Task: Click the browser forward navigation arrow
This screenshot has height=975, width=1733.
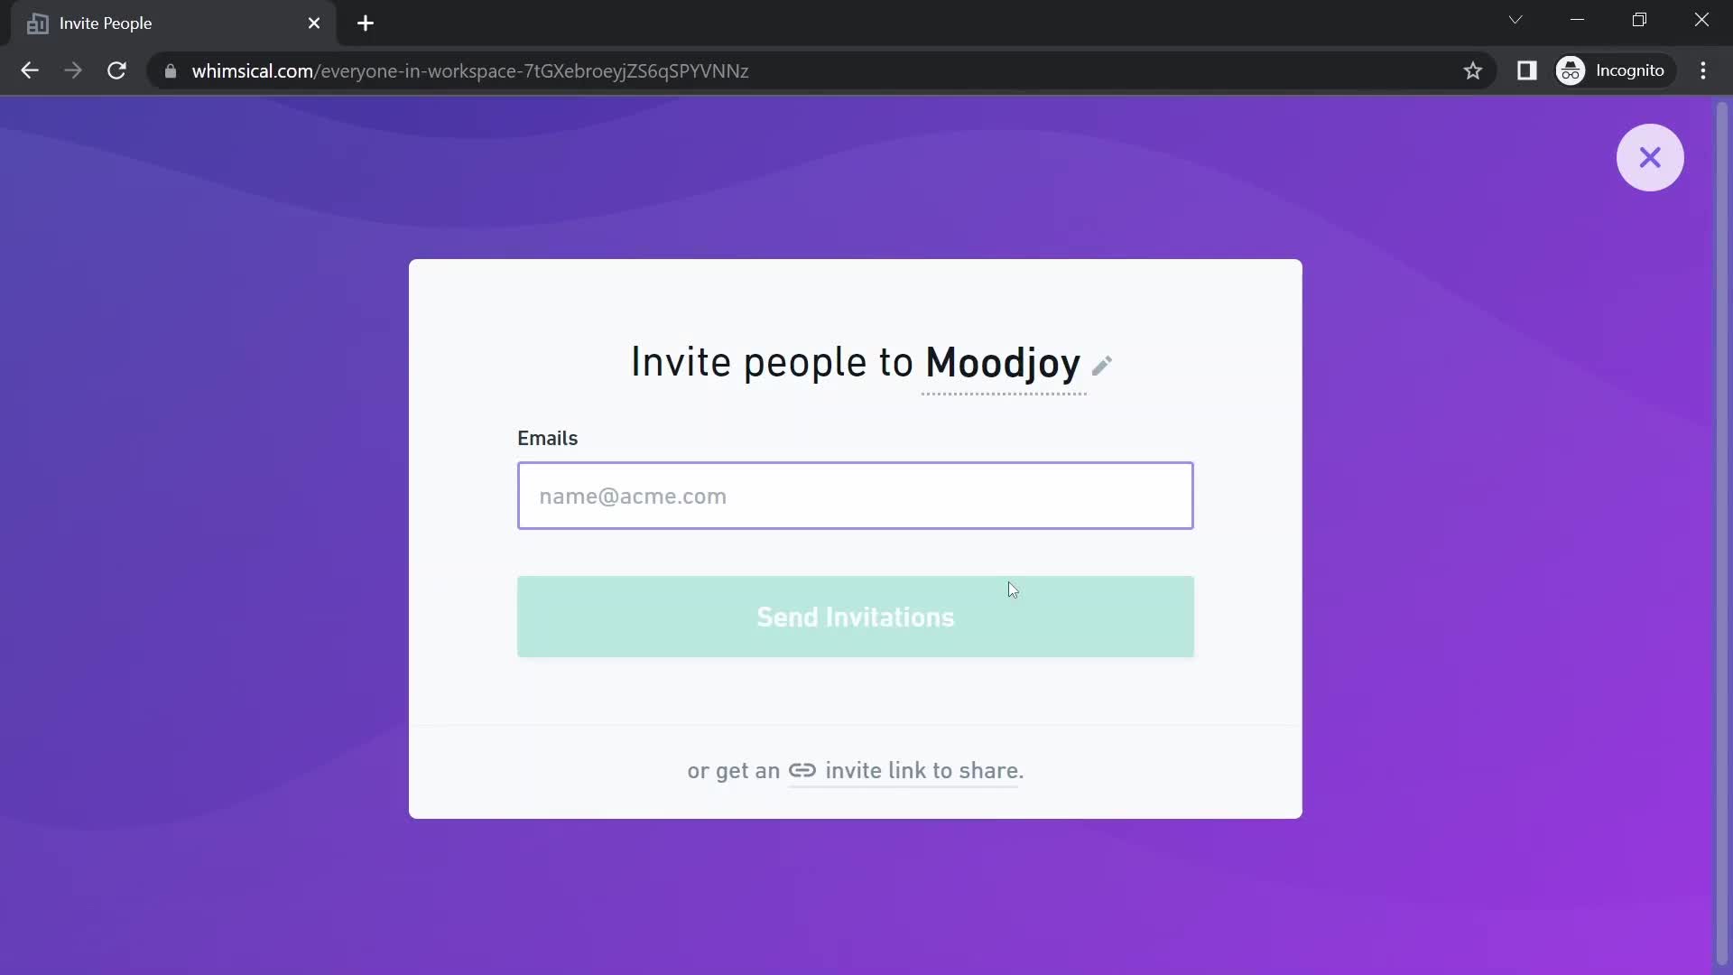Action: pos(72,70)
